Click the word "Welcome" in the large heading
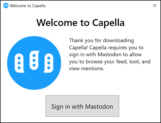Viewport: 161px width, 123px height. [x=56, y=23]
